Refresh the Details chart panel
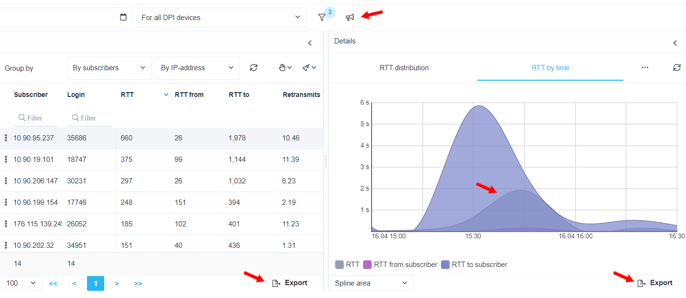Image resolution: width=686 pixels, height=298 pixels. click(676, 68)
